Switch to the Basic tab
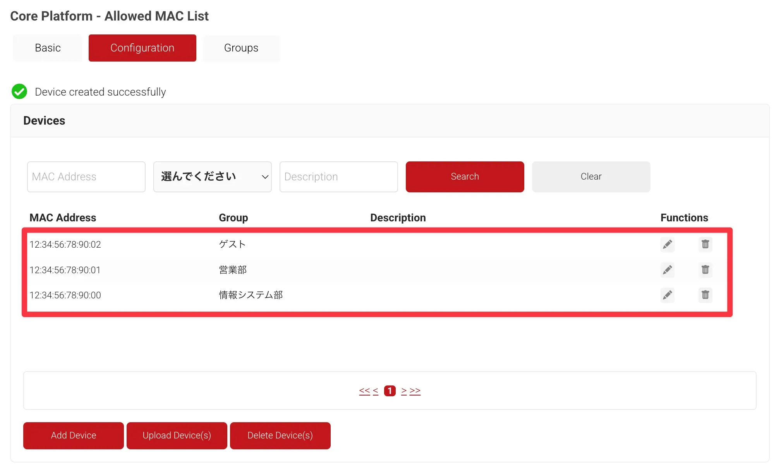Screen dimensions: 781x464 coord(48,48)
